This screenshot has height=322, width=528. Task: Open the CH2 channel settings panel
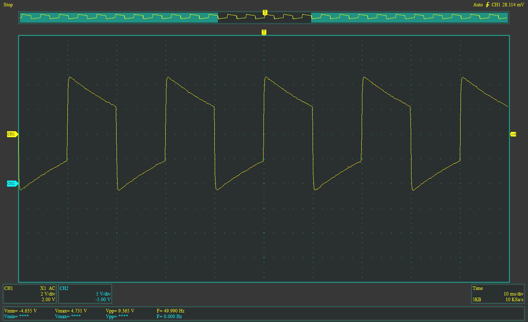coord(85,294)
